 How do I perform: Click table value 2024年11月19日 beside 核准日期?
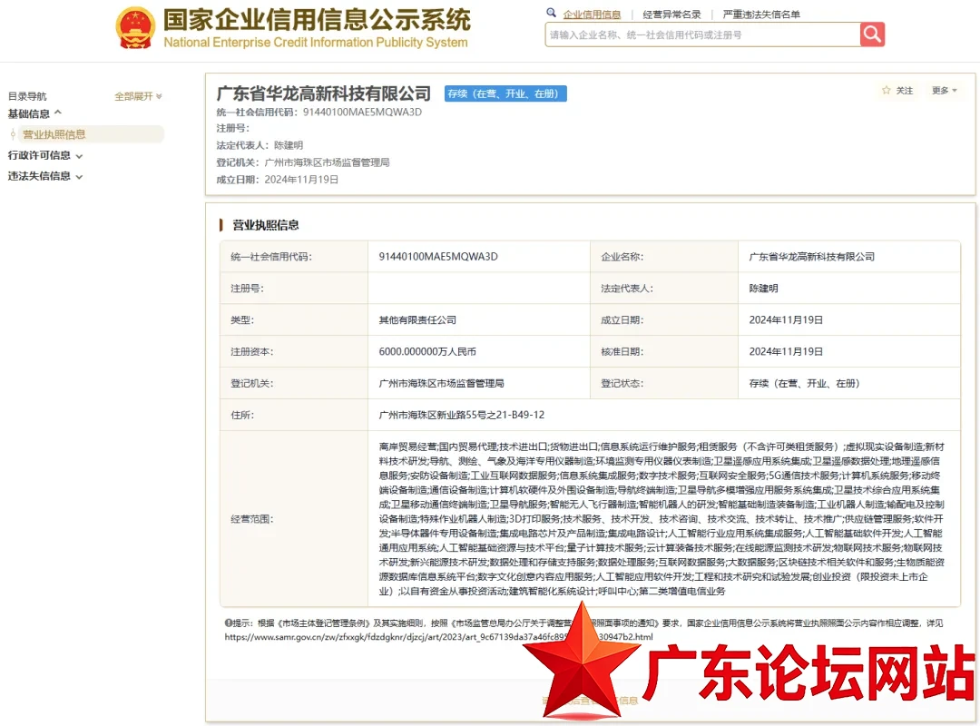point(786,352)
